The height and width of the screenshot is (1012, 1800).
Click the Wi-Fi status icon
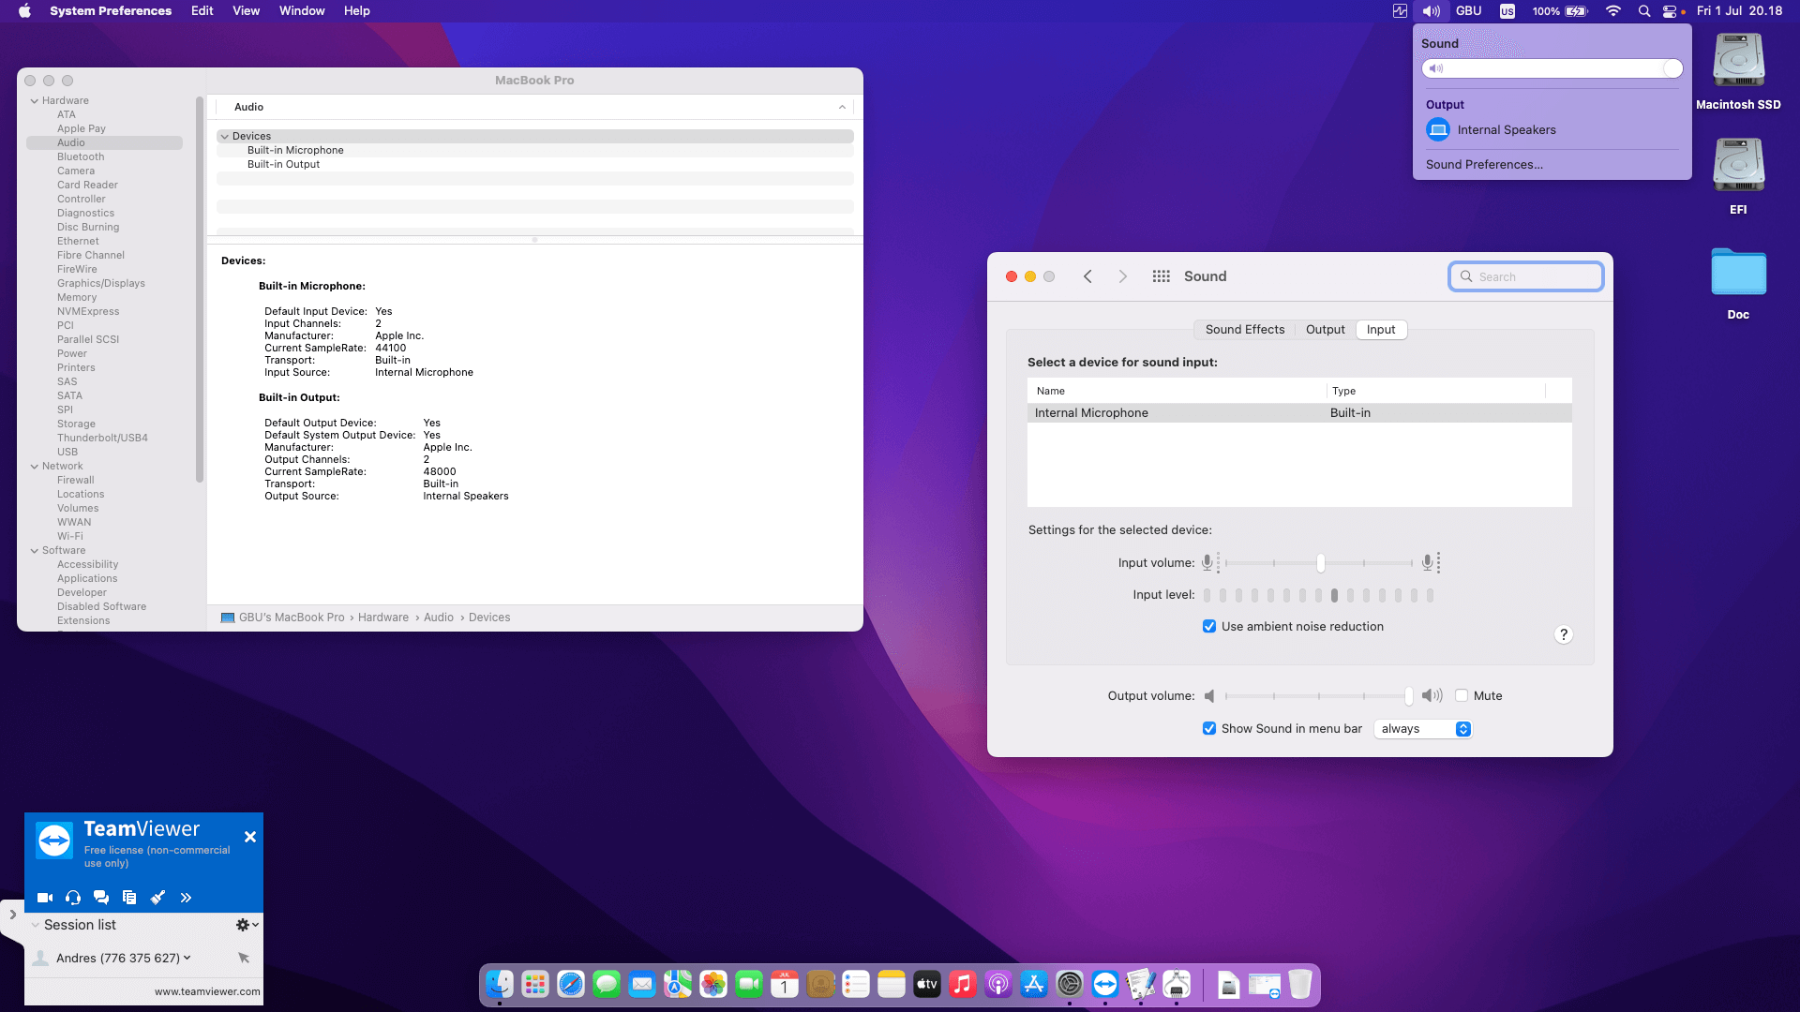[x=1613, y=11]
